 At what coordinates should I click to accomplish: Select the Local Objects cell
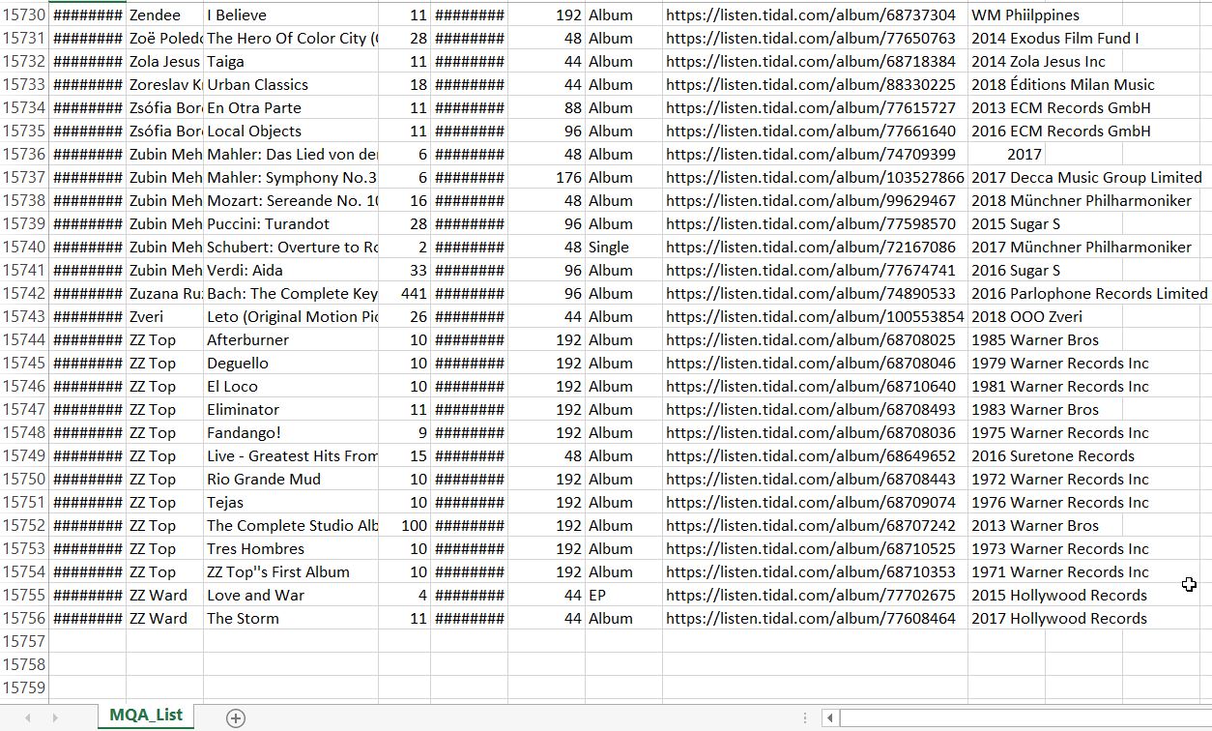pyautogui.click(x=291, y=132)
